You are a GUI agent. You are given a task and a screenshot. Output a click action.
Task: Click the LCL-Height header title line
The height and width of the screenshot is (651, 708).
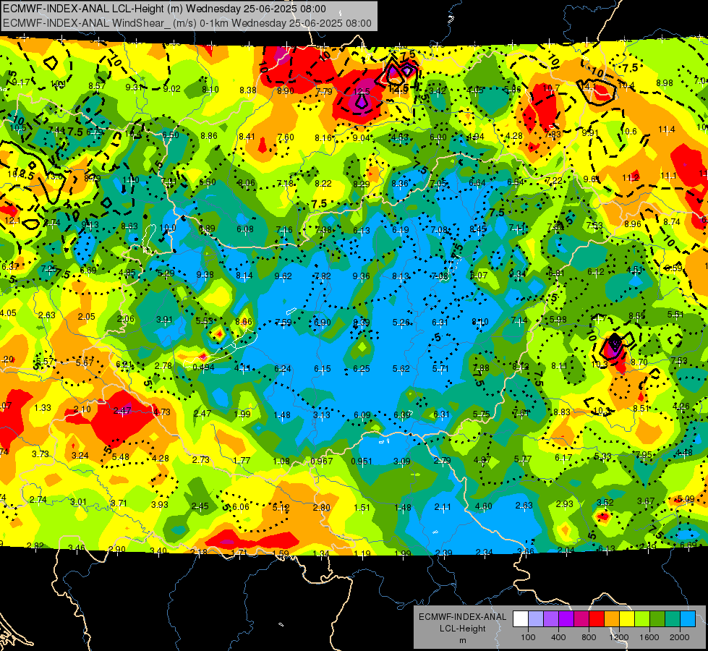(164, 9)
